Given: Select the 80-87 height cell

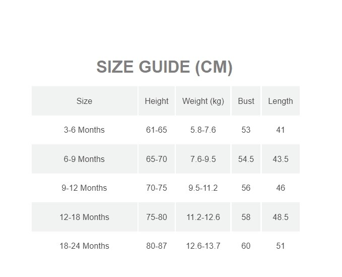Looking at the screenshot, I should (156, 246).
